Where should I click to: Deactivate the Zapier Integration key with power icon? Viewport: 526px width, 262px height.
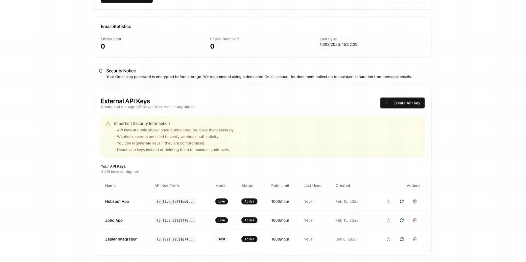pos(388,239)
